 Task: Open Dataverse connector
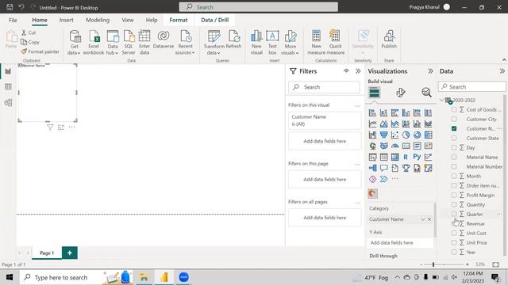(164, 40)
